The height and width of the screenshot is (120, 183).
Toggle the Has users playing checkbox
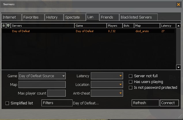pos(131,82)
